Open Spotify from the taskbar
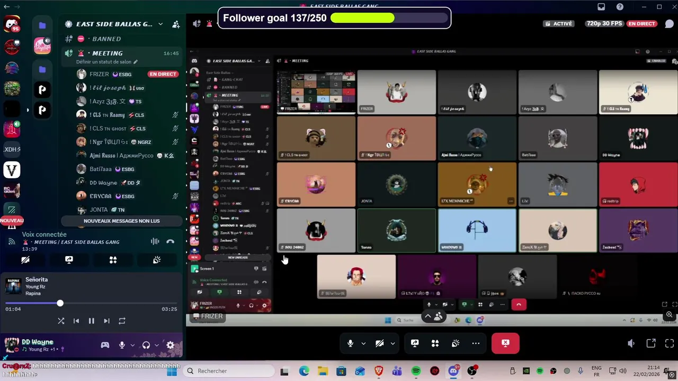This screenshot has width=678, height=381. (416, 371)
